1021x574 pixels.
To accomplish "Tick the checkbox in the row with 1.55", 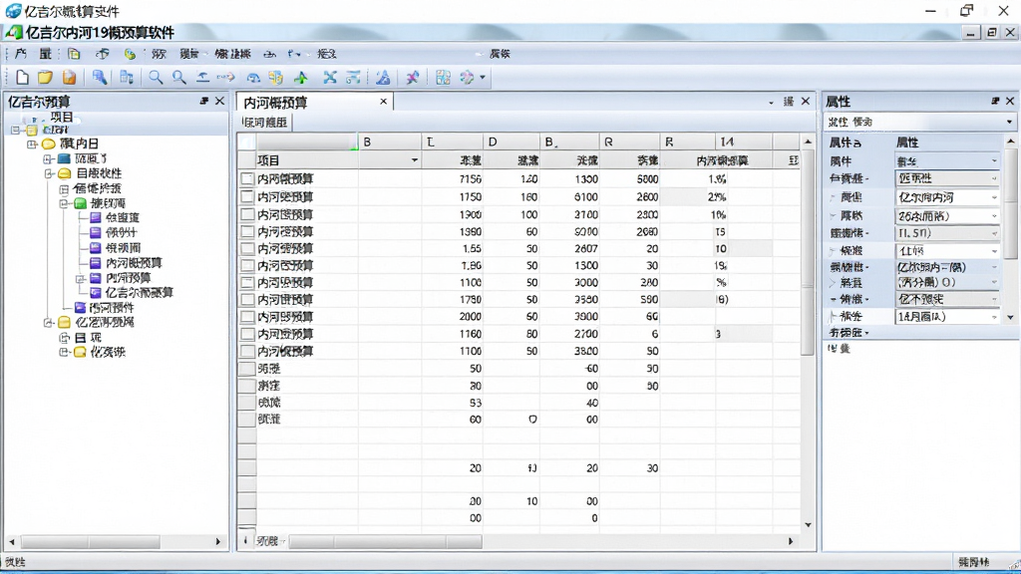I will coord(247,248).
